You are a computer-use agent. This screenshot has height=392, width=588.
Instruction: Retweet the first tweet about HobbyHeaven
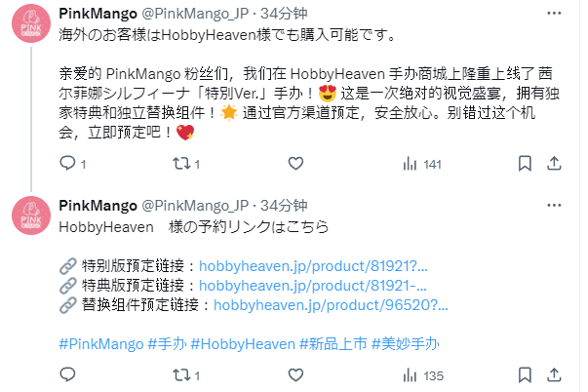[x=182, y=164]
